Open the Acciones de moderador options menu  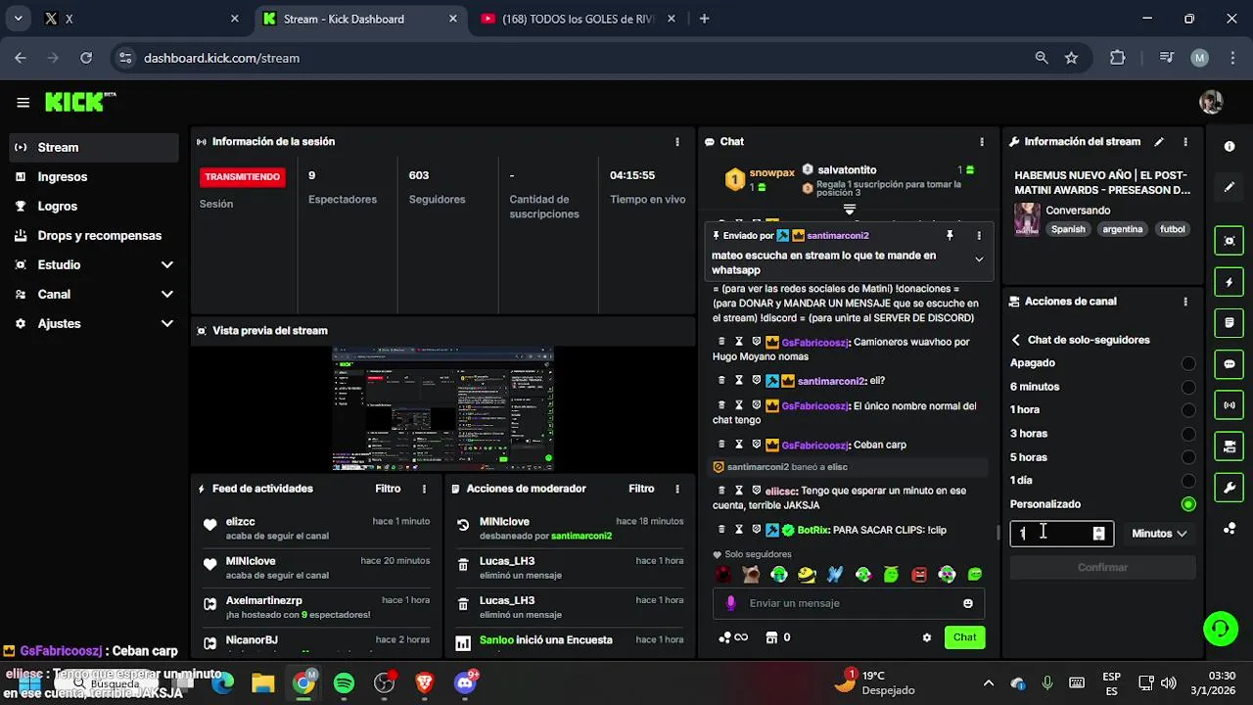coord(677,489)
